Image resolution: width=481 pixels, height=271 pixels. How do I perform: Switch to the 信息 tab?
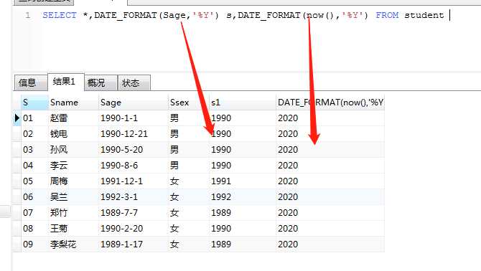[31, 82]
